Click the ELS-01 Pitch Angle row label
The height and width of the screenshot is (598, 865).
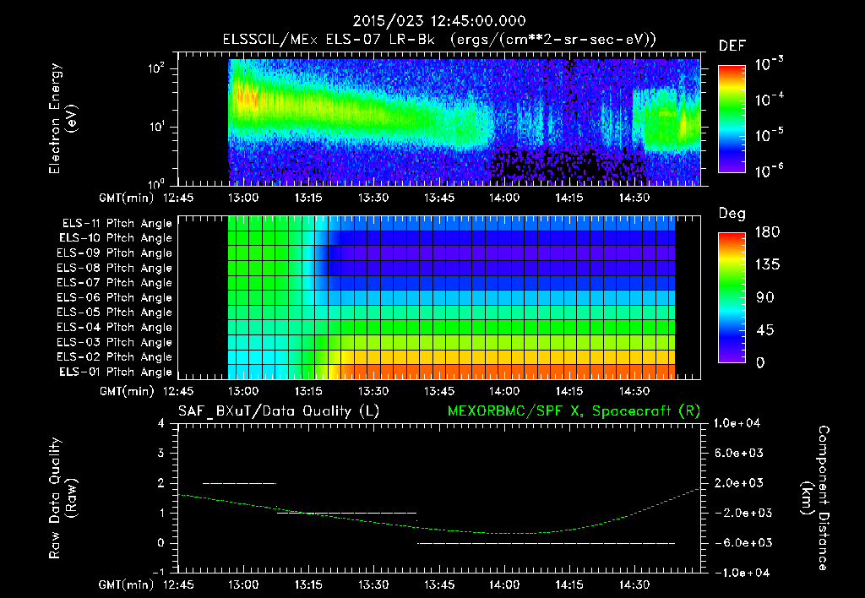[116, 372]
